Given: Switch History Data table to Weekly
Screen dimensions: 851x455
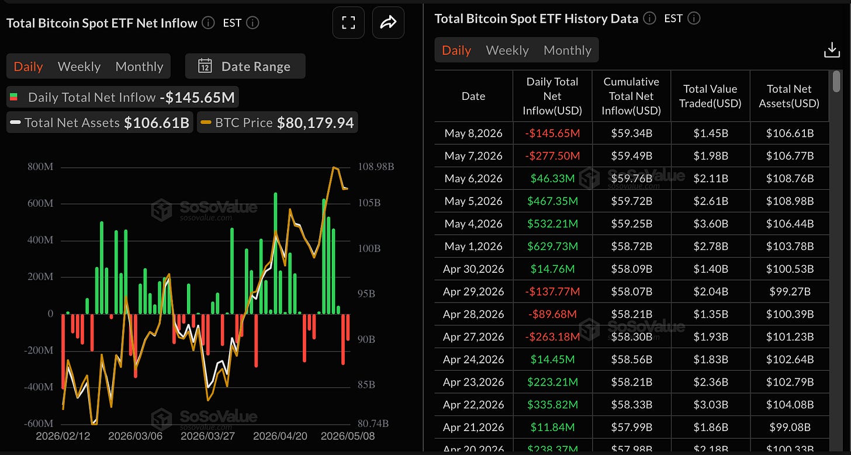Looking at the screenshot, I should click(x=507, y=50).
